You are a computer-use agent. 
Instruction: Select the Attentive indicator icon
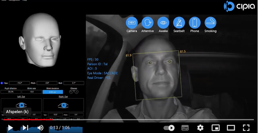pos(147,23)
